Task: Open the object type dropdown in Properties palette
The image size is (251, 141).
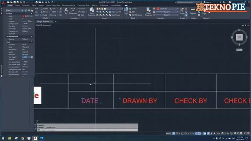Action: pos(15,11)
